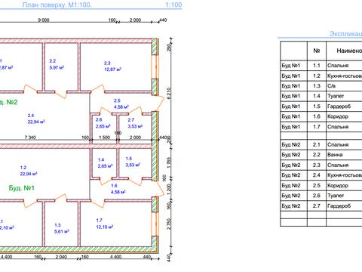Click the '2 040' dimension below the plan

(x=61, y=257)
